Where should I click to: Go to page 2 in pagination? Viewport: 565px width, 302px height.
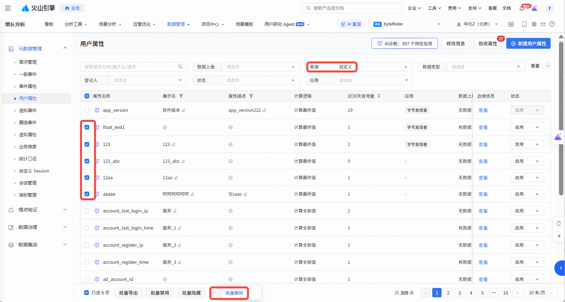point(448,293)
